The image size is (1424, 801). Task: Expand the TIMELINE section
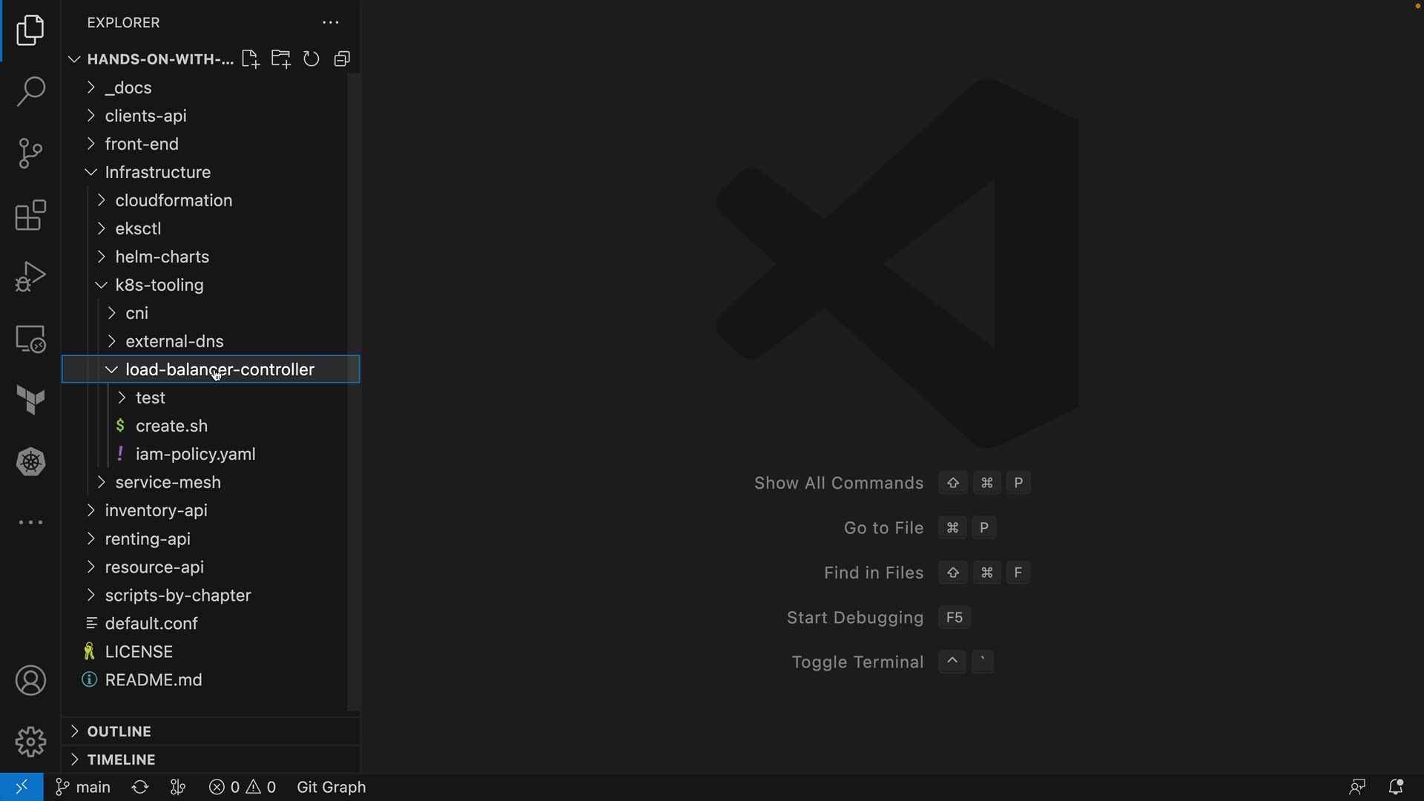pos(121,759)
